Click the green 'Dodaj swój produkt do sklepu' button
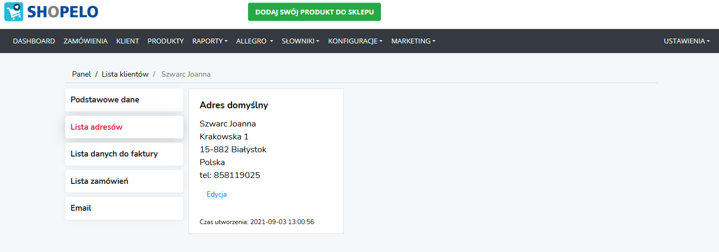 click(x=314, y=12)
